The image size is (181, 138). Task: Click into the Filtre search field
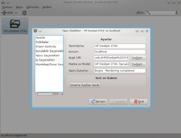[x=163, y=13]
